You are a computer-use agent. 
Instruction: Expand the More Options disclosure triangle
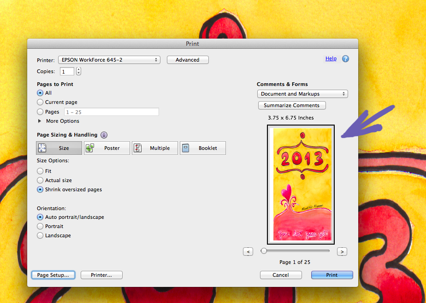(40, 121)
